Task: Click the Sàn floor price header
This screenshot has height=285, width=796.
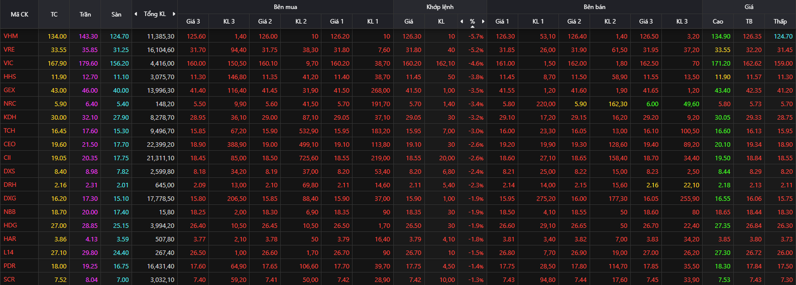Action: (116, 14)
